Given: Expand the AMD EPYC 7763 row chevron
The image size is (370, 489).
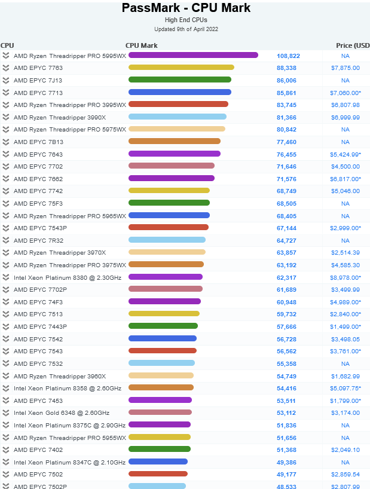Looking at the screenshot, I should (x=6, y=68).
